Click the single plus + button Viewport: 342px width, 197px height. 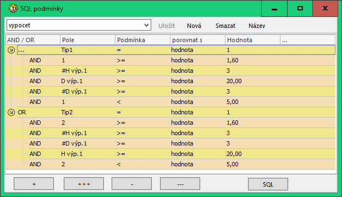click(x=34, y=184)
